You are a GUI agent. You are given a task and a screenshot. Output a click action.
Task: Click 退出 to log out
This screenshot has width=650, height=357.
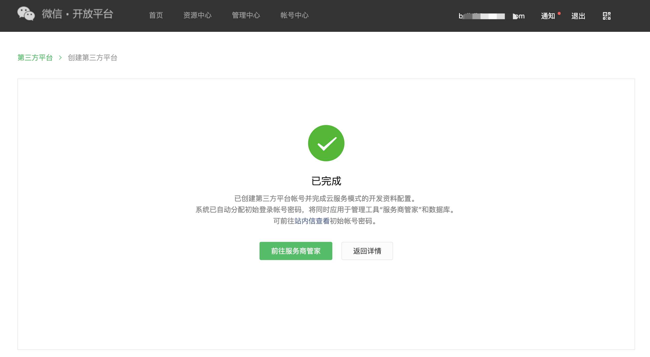578,16
